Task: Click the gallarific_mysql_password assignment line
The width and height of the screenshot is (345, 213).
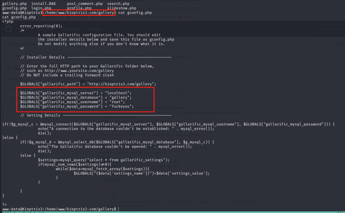Action: pos(77,106)
